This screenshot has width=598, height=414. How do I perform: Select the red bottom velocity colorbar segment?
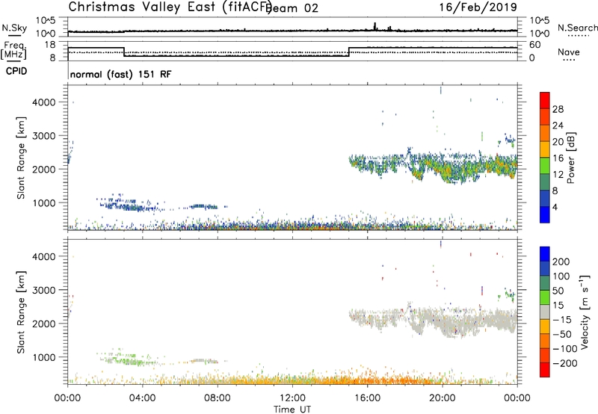pos(545,370)
